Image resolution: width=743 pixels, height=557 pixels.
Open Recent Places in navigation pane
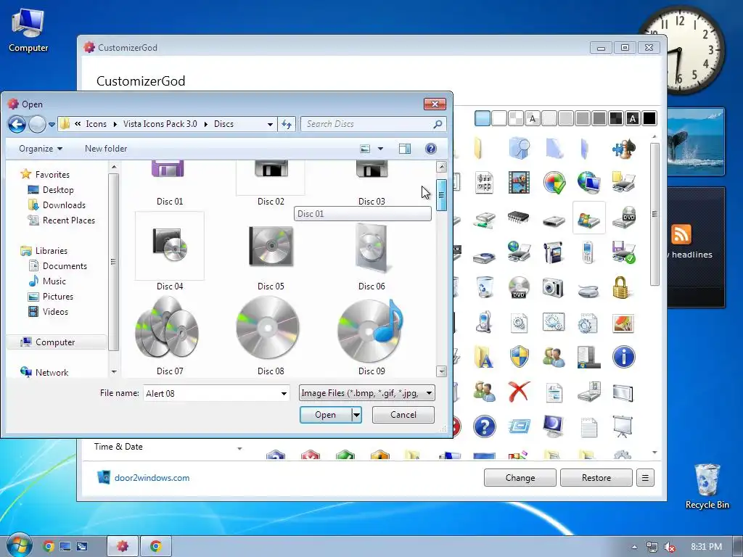pos(68,220)
